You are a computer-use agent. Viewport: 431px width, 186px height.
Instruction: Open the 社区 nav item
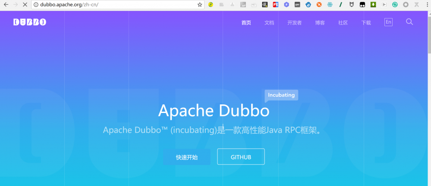click(x=343, y=23)
